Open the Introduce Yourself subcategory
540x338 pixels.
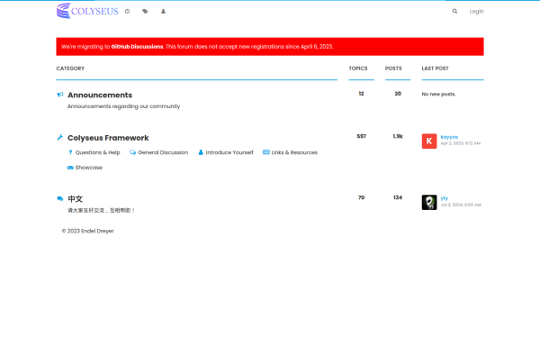coord(229,152)
